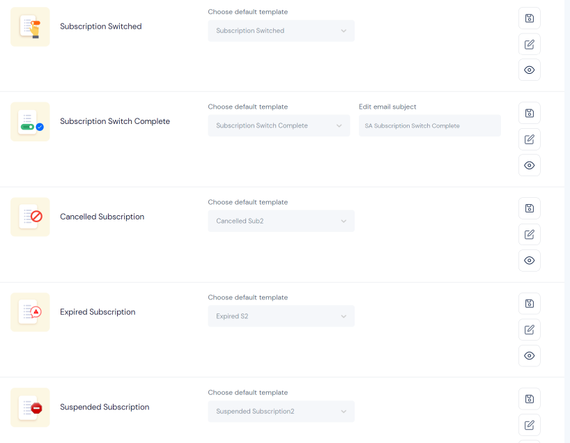Save the Suspended Subscription settings
The height and width of the screenshot is (443, 570).
[x=530, y=399]
